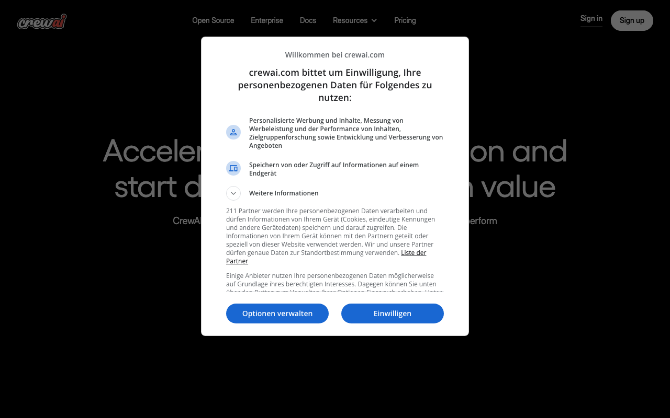Click the Speichern von oder Zugriff text
This screenshot has height=418, width=670.
(x=334, y=169)
